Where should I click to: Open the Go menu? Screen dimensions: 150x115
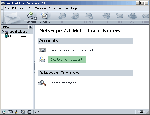click(30, 8)
